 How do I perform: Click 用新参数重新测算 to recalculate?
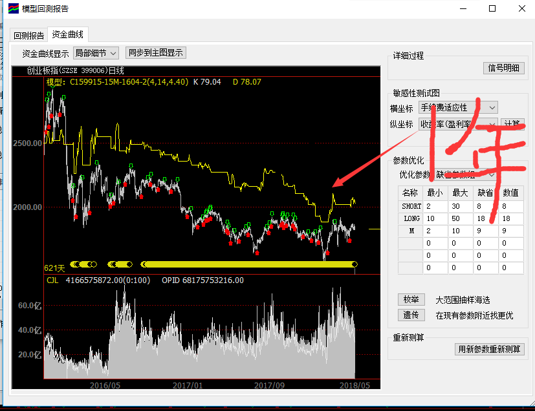(489, 349)
